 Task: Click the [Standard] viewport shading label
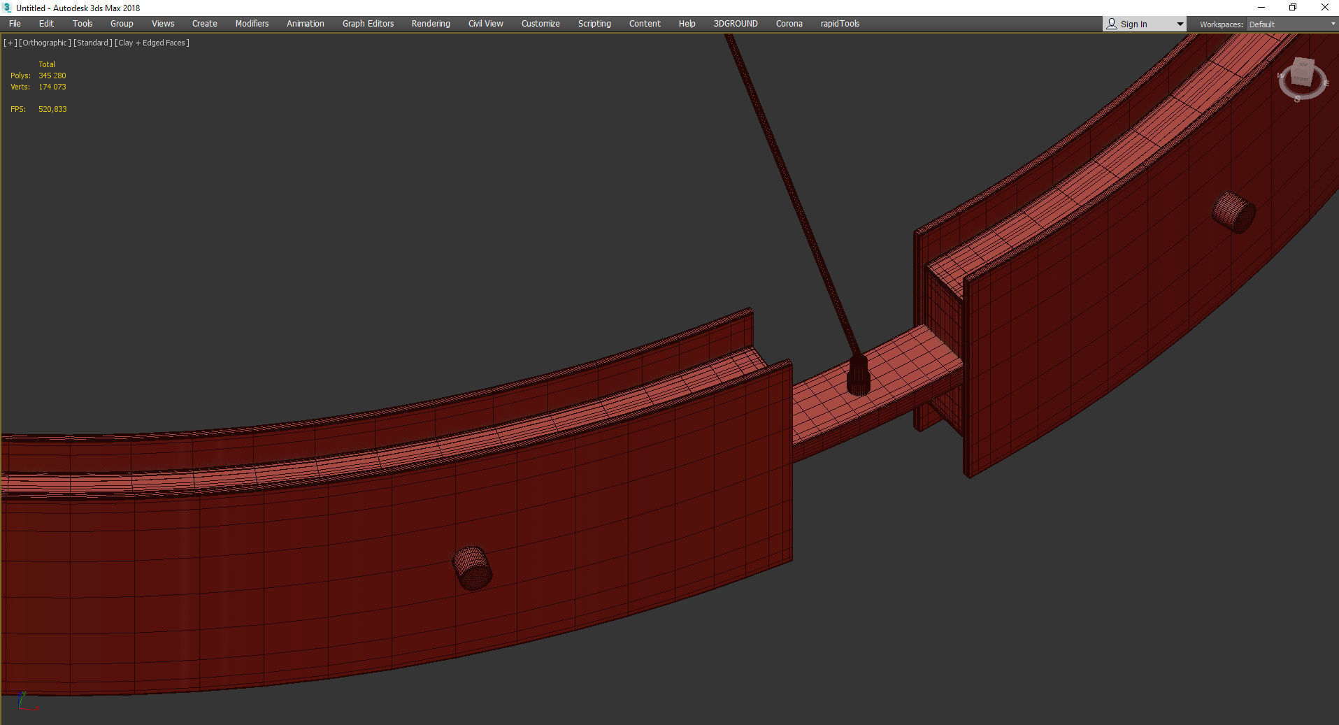(92, 43)
